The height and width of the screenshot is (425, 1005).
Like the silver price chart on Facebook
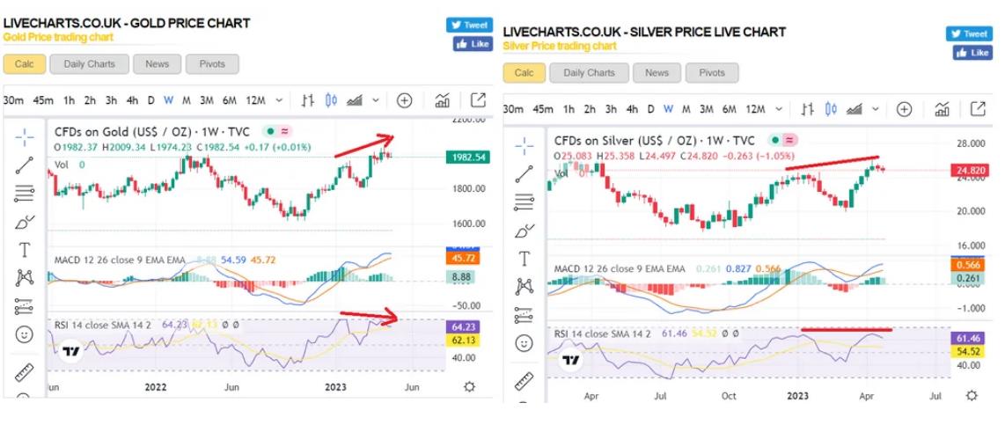coord(972,53)
